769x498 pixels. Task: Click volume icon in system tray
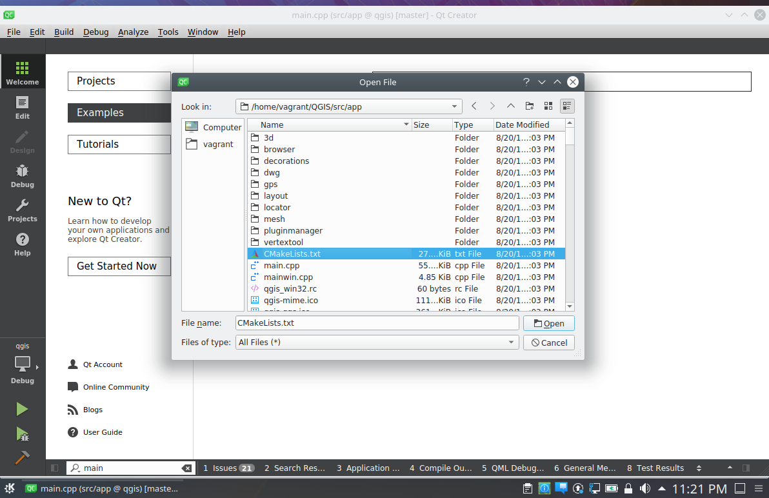tap(645, 488)
